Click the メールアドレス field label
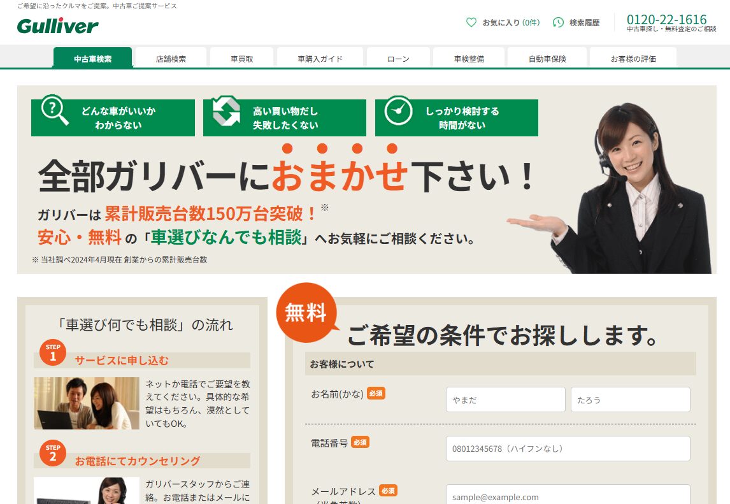The image size is (730, 504). 343,491
